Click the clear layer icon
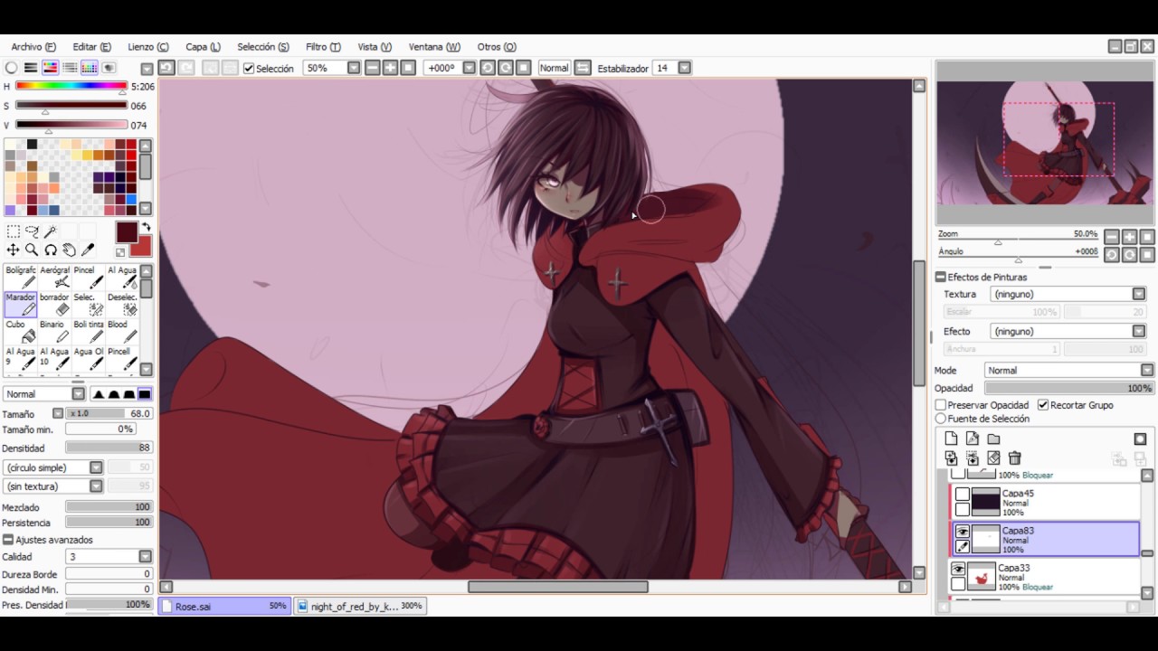Screen dimensions: 1158x651 pyautogui.click(x=993, y=458)
